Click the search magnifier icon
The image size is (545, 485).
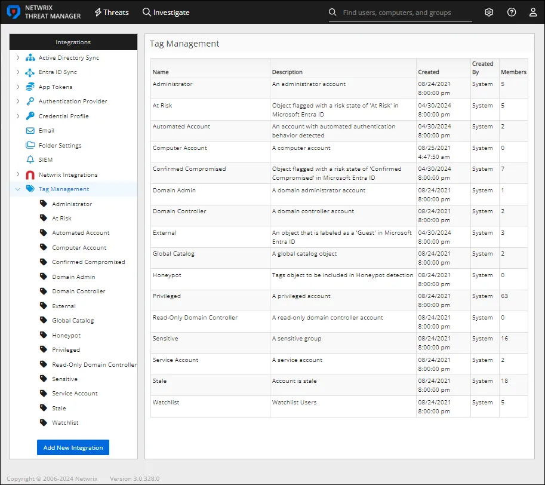(x=332, y=12)
